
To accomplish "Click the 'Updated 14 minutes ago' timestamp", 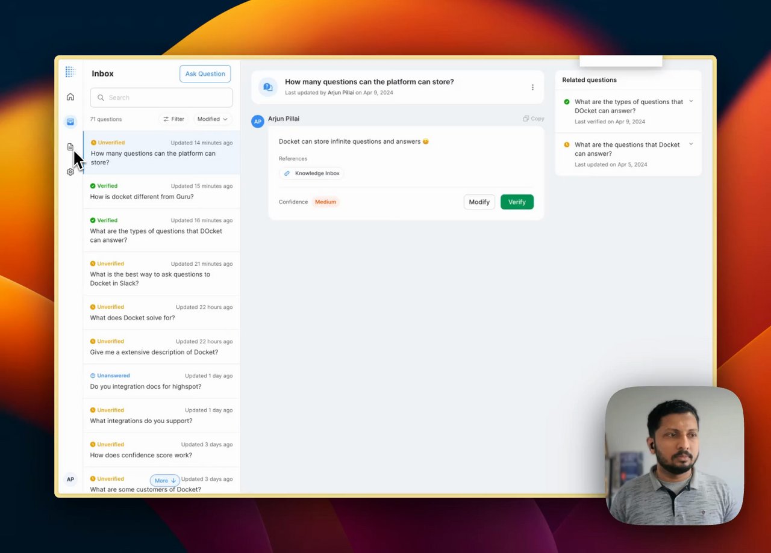I will pos(201,143).
